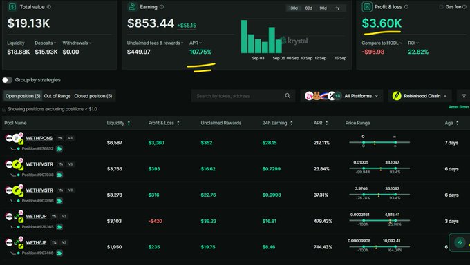Viewport: 470px width, 265px height.
Task: Open the filter funnel icon
Action: click(x=464, y=96)
